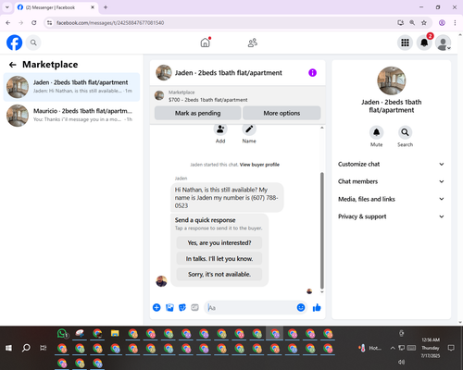The image size is (463, 370).
Task: Open a new browser tab
Action: [x=106, y=7]
